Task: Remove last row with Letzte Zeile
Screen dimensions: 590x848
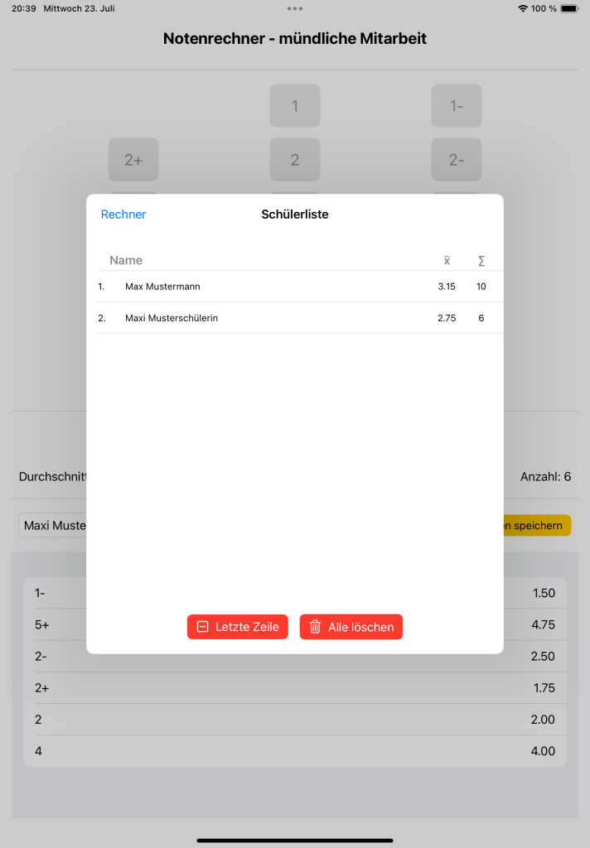Action: click(238, 627)
